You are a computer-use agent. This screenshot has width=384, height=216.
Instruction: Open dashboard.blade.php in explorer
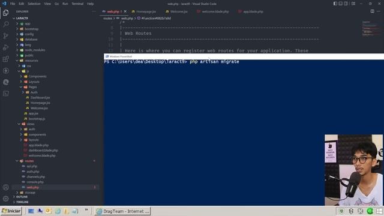click(43, 151)
